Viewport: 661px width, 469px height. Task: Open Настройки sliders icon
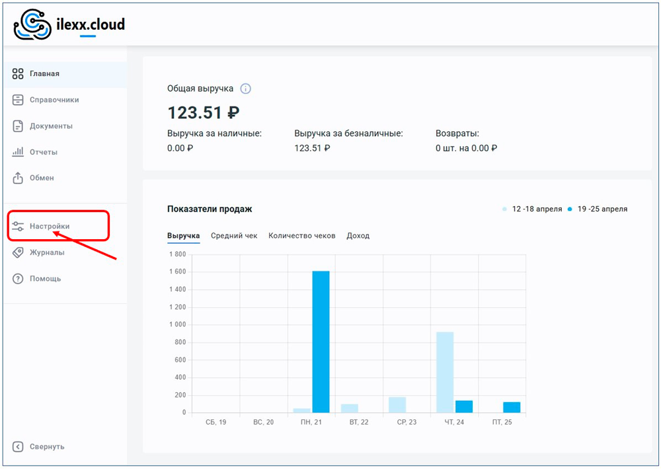18,227
